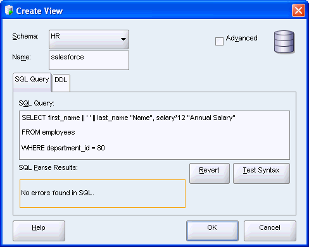Click the Test Syntax button
This screenshot has width=309, height=247.
pyautogui.click(x=262, y=173)
